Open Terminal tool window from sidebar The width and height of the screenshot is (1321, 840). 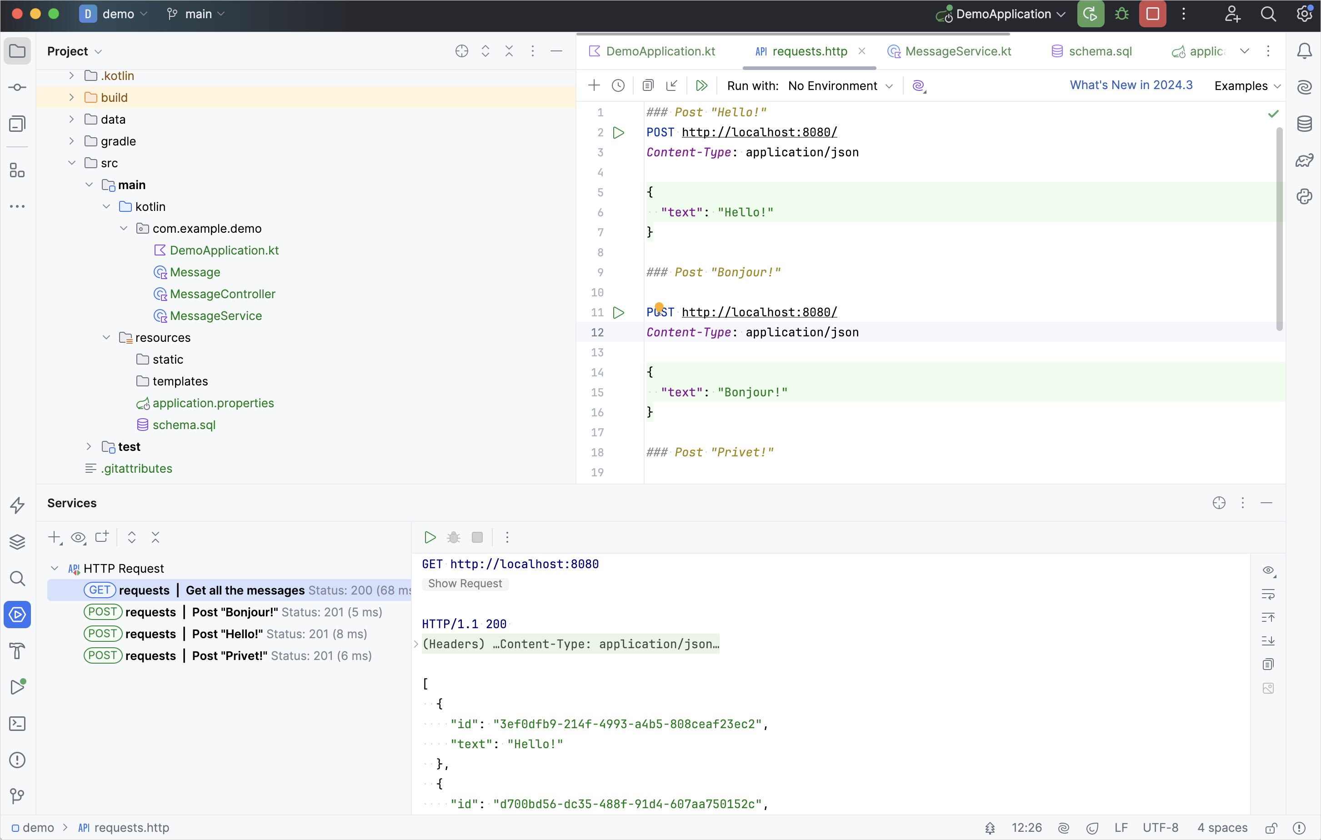tap(18, 723)
